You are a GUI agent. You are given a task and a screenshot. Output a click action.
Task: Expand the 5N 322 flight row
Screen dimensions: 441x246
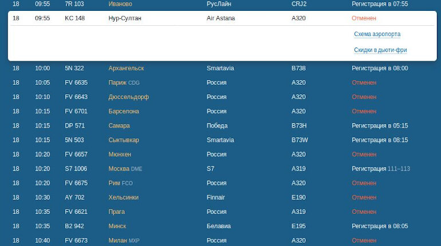[222, 68]
